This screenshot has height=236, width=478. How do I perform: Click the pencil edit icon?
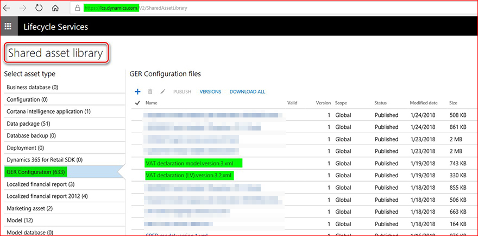(x=163, y=91)
